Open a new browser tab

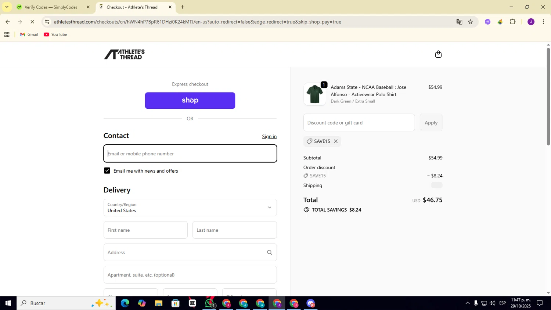tap(183, 7)
